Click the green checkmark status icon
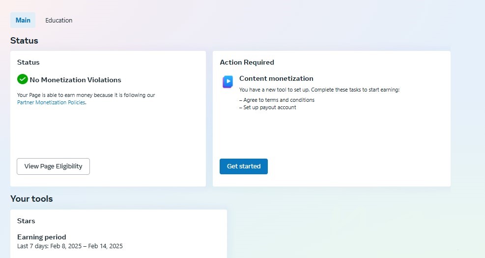Viewport: 485px width, 258px height. (x=22, y=79)
